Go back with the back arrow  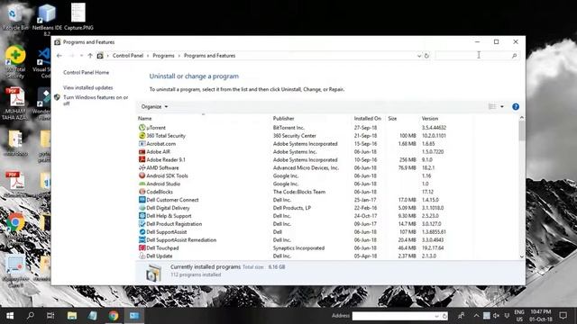point(60,56)
